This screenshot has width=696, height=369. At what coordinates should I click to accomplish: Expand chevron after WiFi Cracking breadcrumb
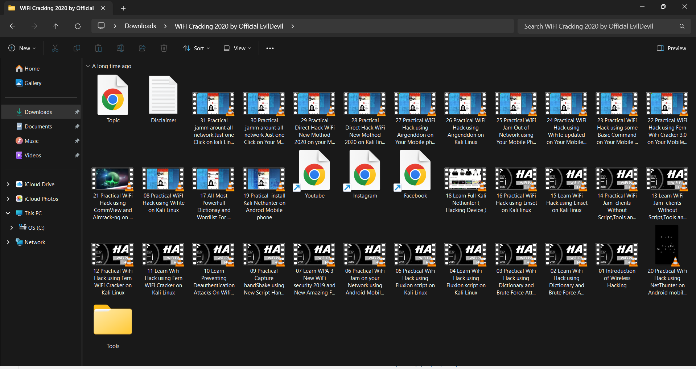(x=293, y=26)
